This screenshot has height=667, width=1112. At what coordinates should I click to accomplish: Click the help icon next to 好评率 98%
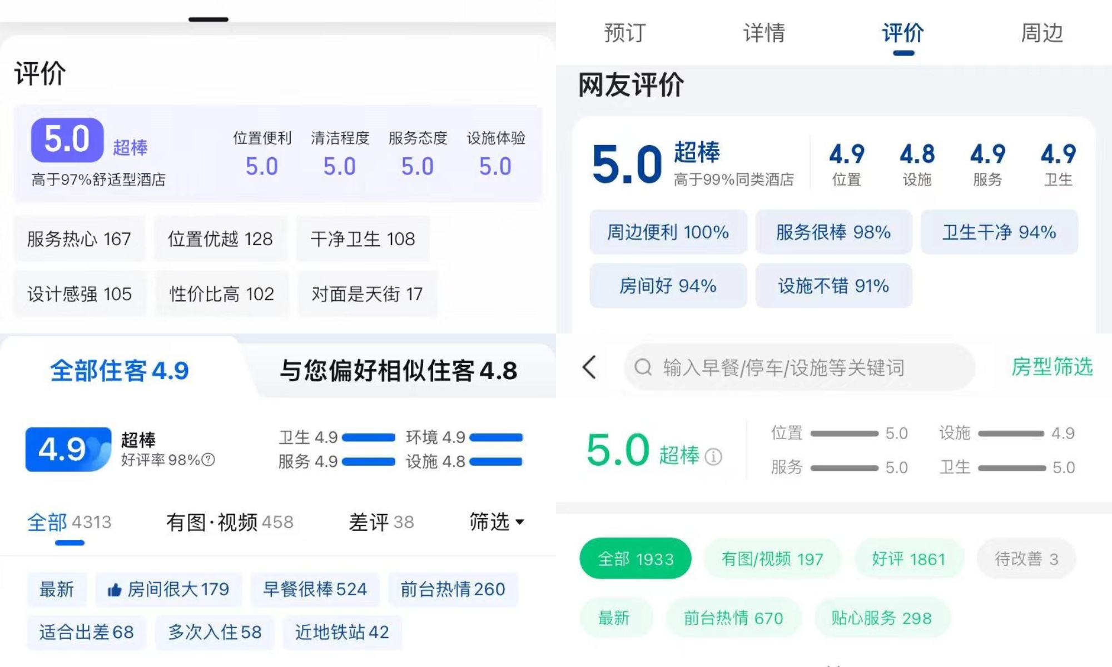tap(208, 460)
